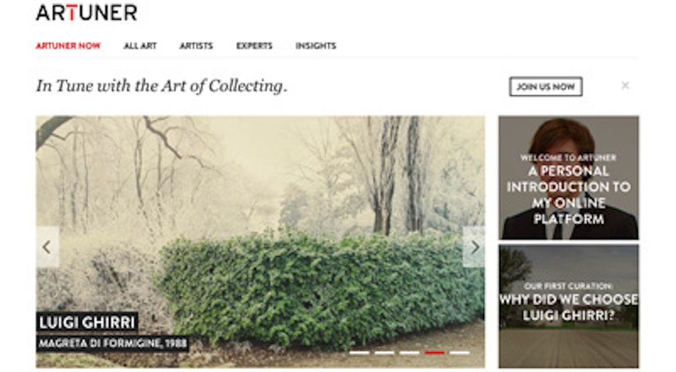
Task: Open the EXPERTS page
Action: (254, 46)
